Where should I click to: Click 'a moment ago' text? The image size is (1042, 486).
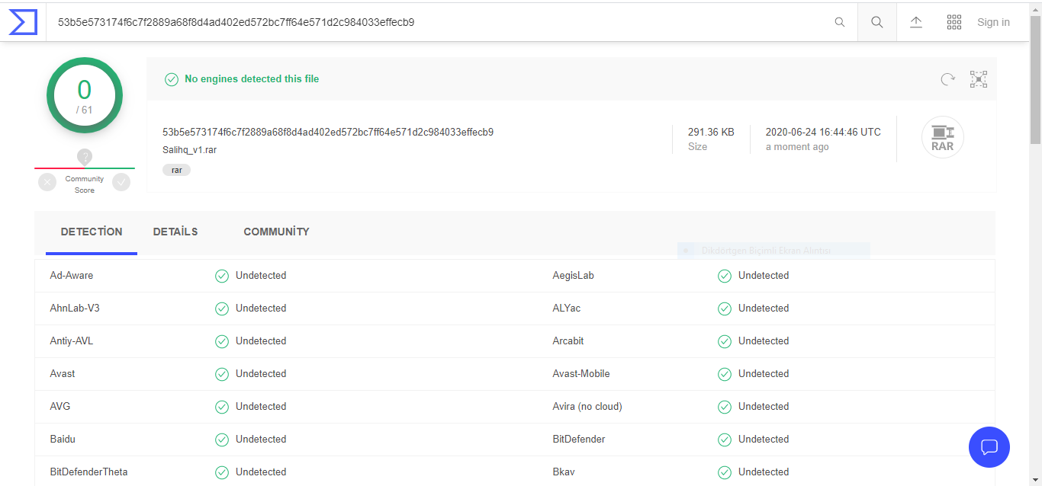797,147
